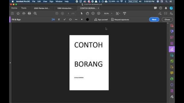Open the find text magnifier

click(35, 13)
